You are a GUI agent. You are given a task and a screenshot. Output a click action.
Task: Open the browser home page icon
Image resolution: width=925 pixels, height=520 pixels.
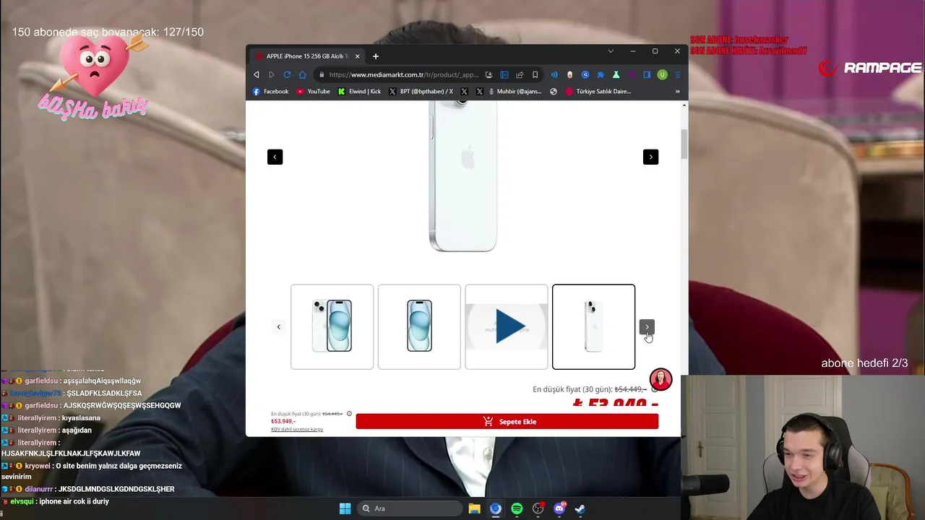pos(302,74)
